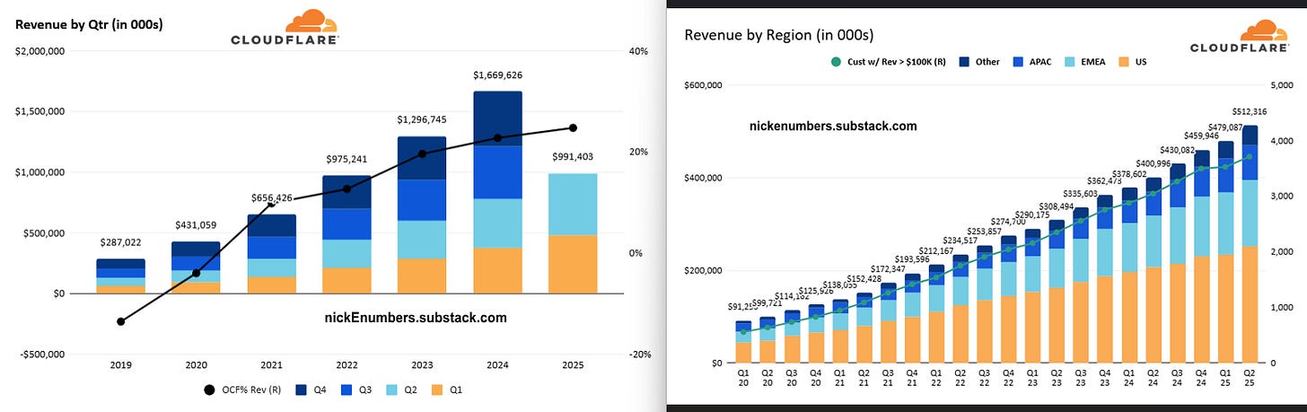Click the $2,000,000 y-axis label
This screenshot has width=1307, height=412.
pyautogui.click(x=40, y=52)
